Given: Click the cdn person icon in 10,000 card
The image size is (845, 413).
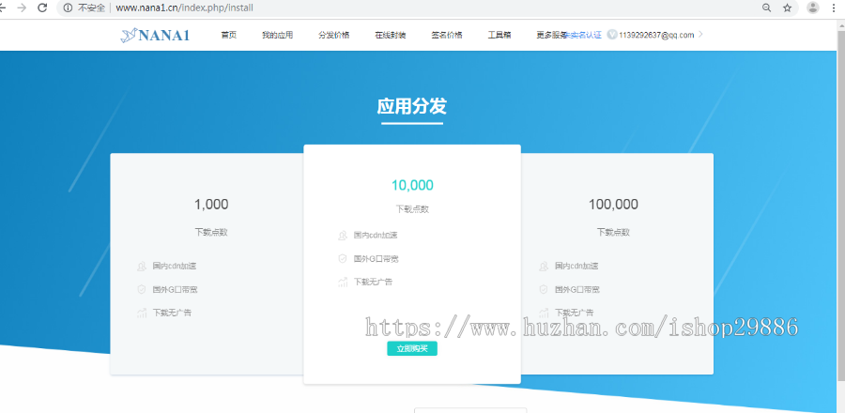Looking at the screenshot, I should [x=343, y=236].
